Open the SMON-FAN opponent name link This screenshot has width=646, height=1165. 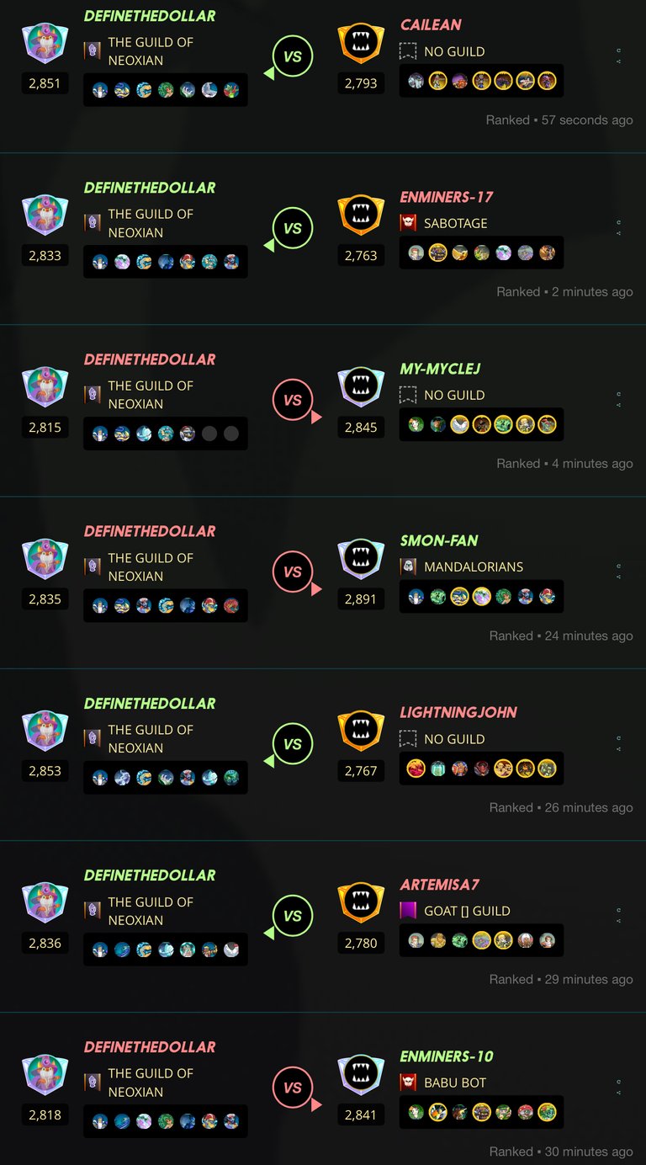(x=439, y=540)
